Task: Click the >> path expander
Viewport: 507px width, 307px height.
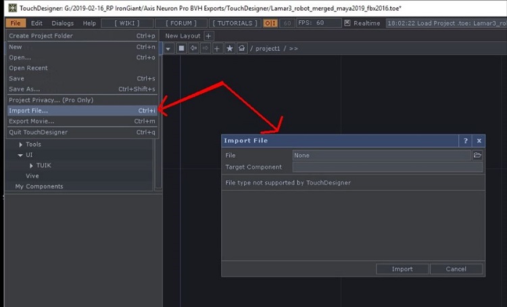Action: coord(293,49)
